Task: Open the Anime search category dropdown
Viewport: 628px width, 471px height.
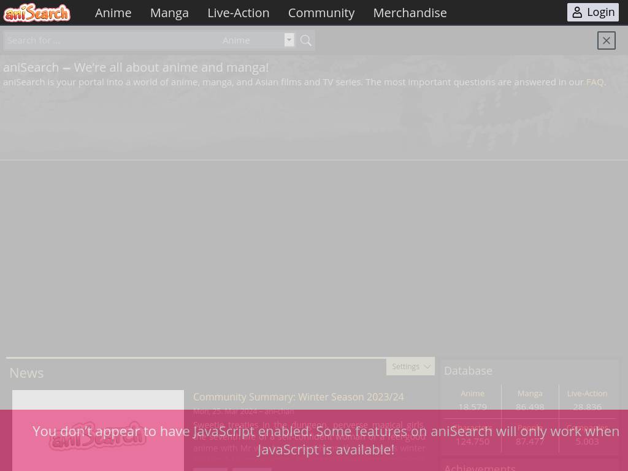Action: point(258,40)
